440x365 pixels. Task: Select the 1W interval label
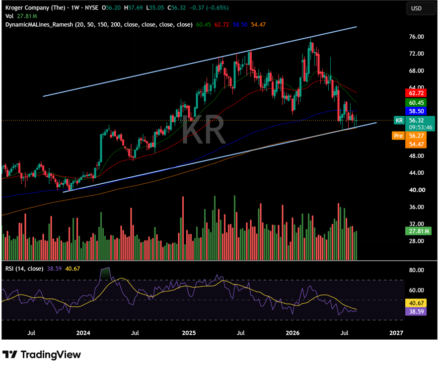tap(75, 7)
